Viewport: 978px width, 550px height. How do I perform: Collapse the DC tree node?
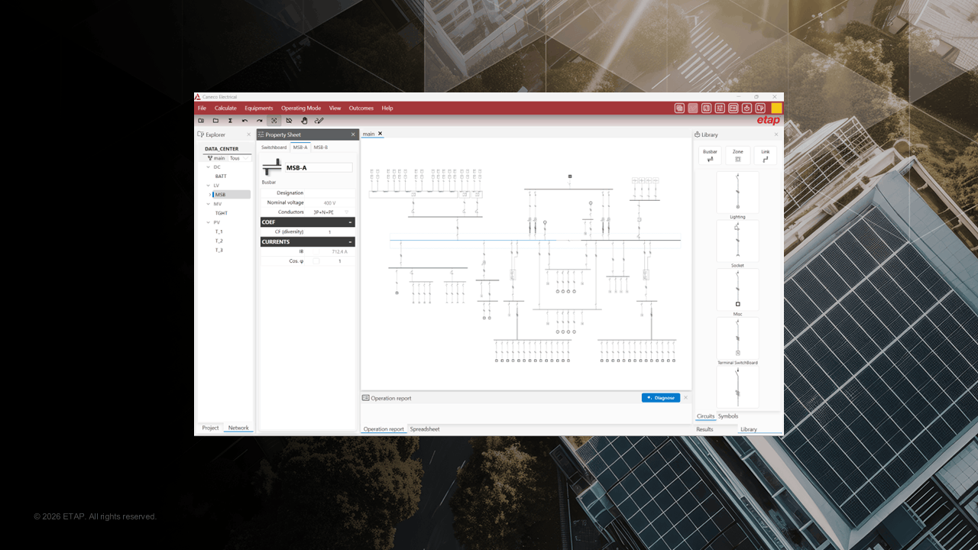207,167
